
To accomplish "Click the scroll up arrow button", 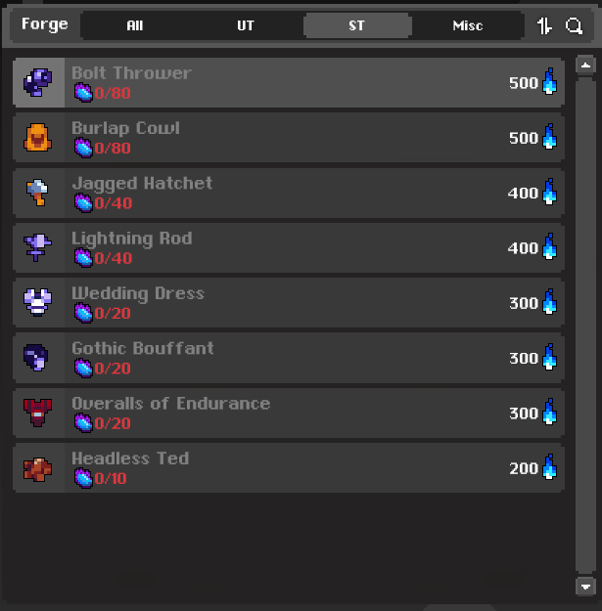I will 585,65.
